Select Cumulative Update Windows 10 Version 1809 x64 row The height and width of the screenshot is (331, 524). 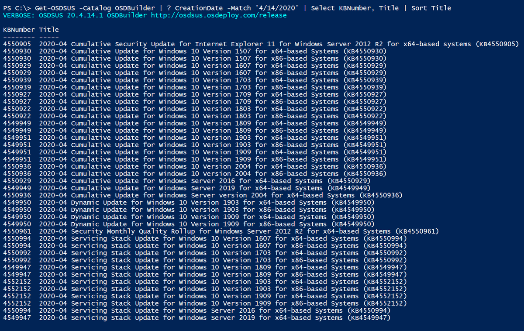point(195,124)
